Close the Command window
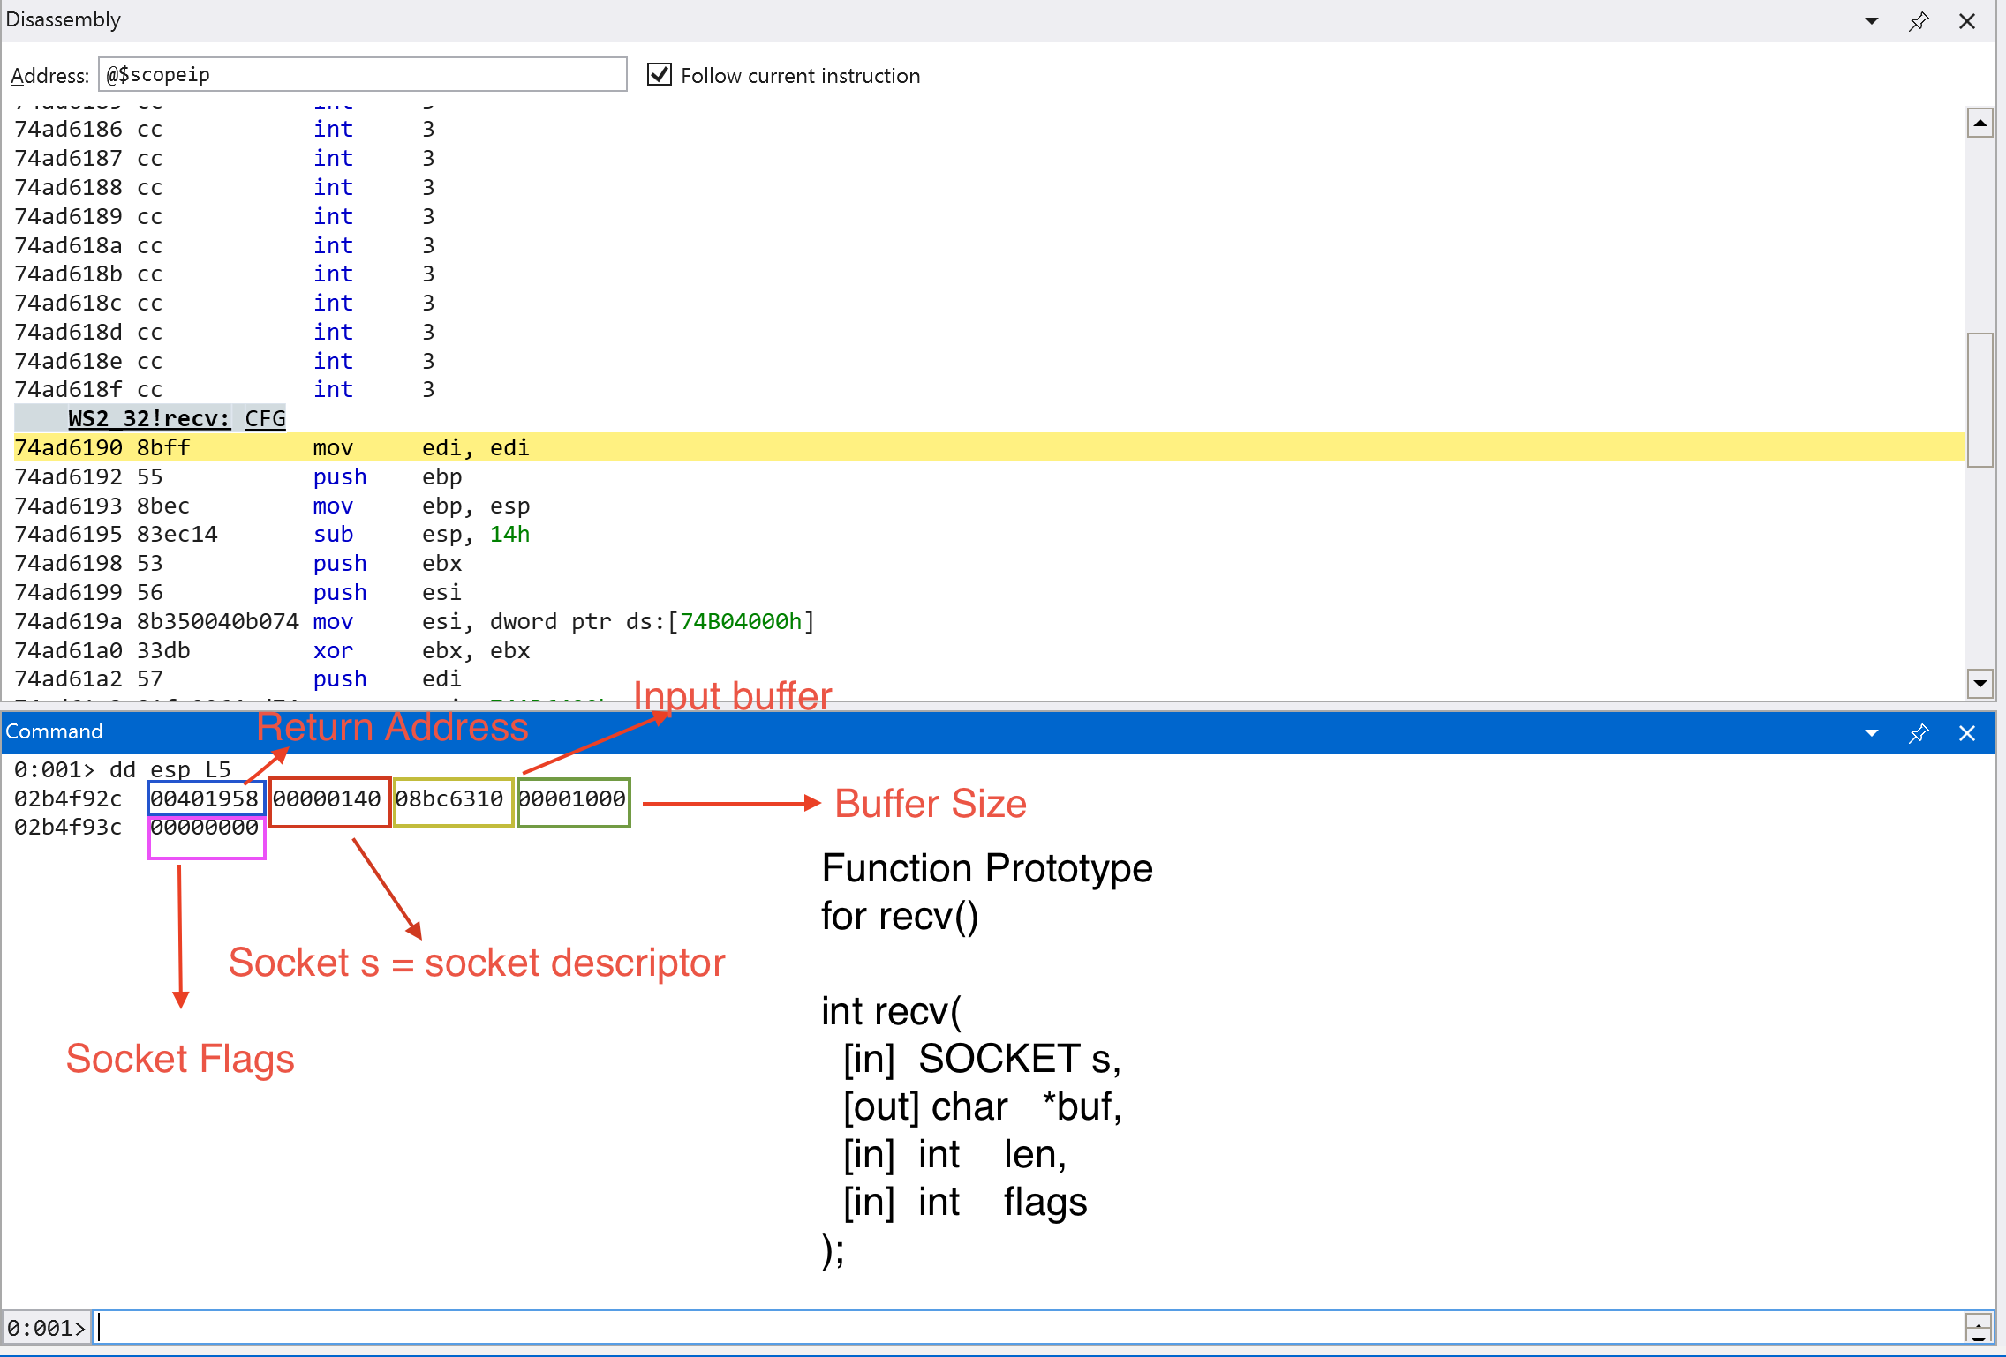The height and width of the screenshot is (1357, 2006). [1967, 733]
